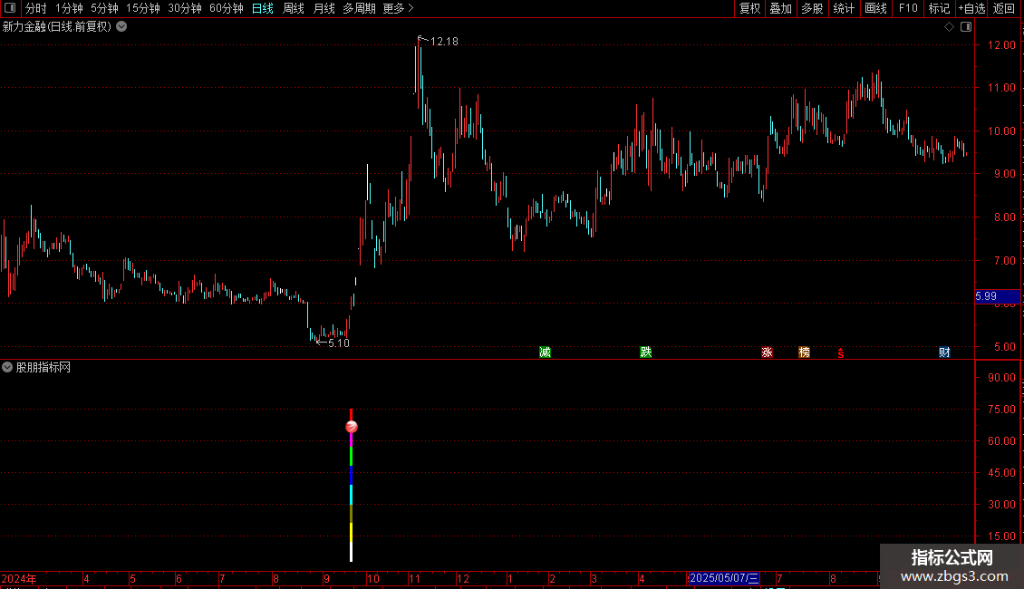This screenshot has width=1024, height=589.
Task: Click the 75.00 indicator axis label
Action: point(1001,410)
